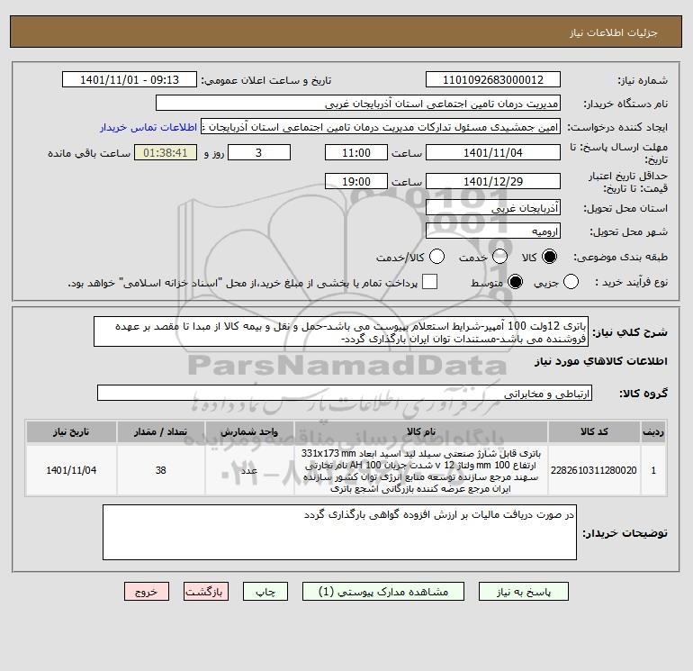Select the کالا/خدمت radio button

tap(436, 257)
